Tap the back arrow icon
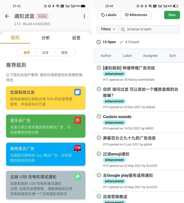This screenshot has width=184, height=203. pyautogui.click(x=7, y=16)
